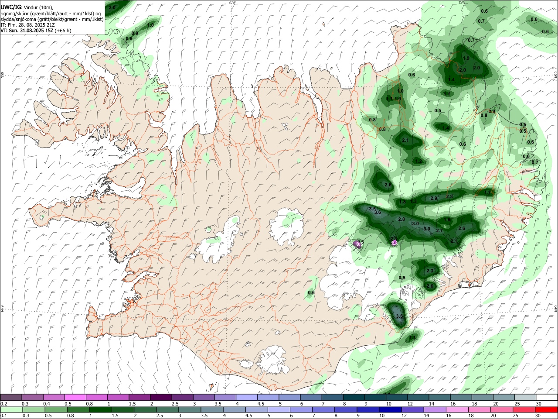Click the 1.7 value near east coast
Screen dimensions: 558x419
pyautogui.click(x=488, y=192)
